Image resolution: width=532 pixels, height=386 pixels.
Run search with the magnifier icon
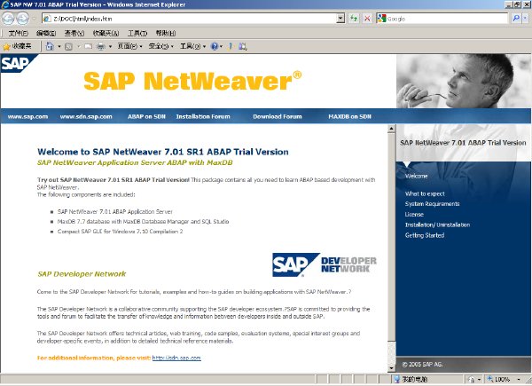pyautogui.click(x=516, y=19)
